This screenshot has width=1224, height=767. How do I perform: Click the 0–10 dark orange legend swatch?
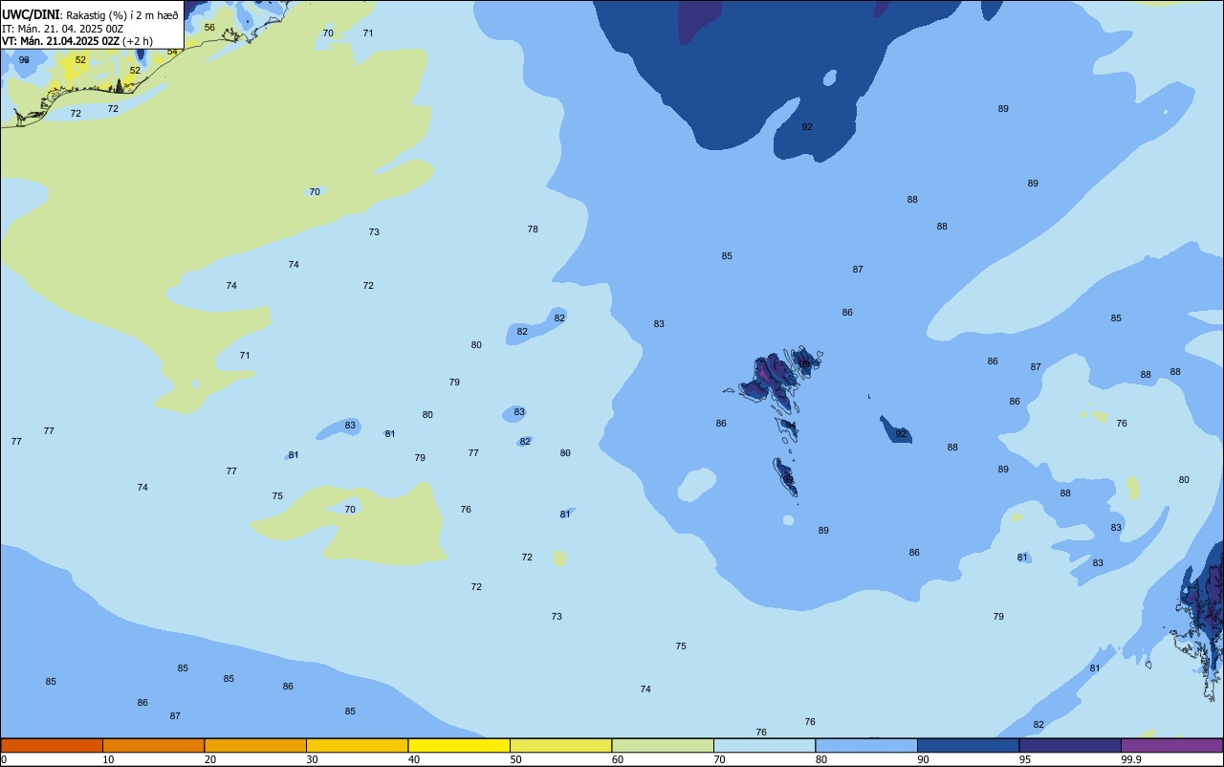click(x=52, y=745)
